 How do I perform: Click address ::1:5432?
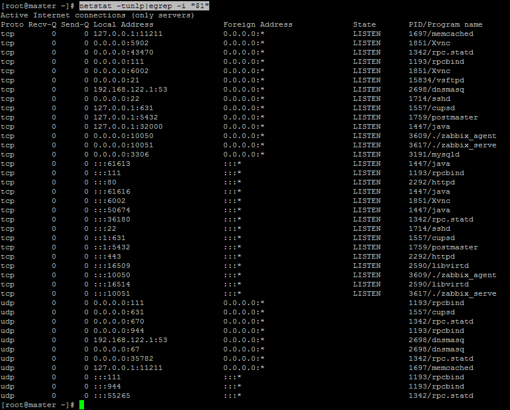(x=112, y=247)
